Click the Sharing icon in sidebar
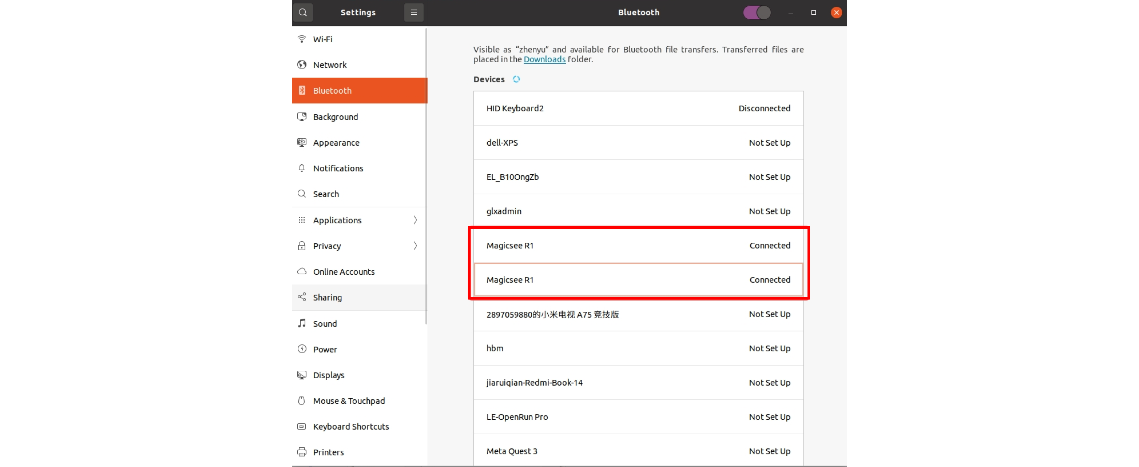Image resolution: width=1139 pixels, height=467 pixels. click(301, 297)
